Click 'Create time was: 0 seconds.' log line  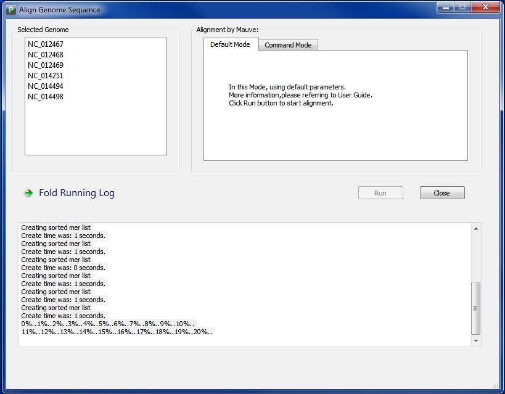[64, 268]
